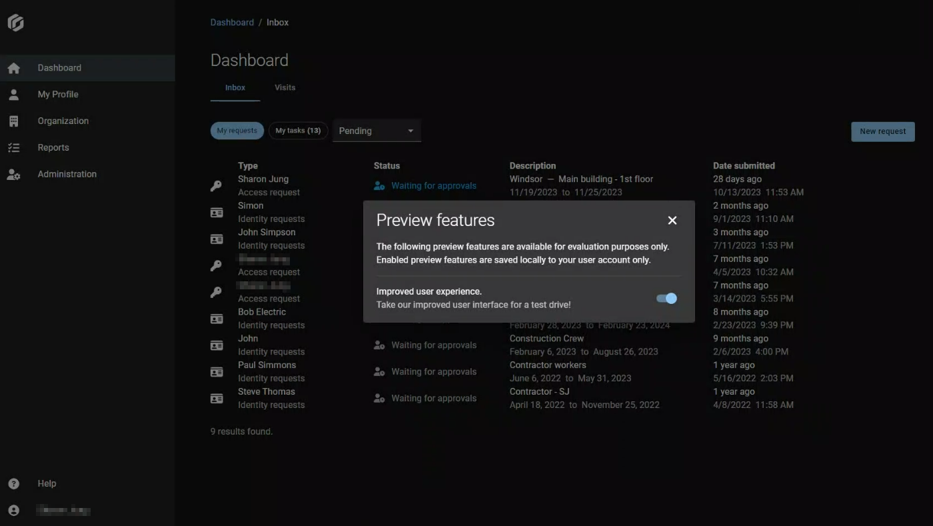Click the user account icon at bottom left
The height and width of the screenshot is (526, 933).
pos(14,510)
